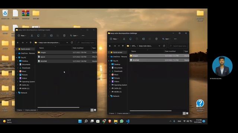238x133 pixels.
Task: Focus search box in challenge-master window
Action: click(x=86, y=43)
